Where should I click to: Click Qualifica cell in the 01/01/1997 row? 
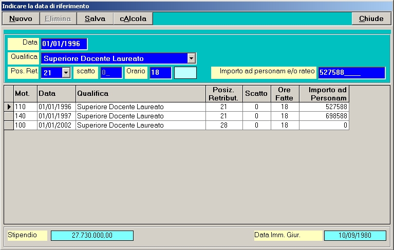pyautogui.click(x=141, y=116)
